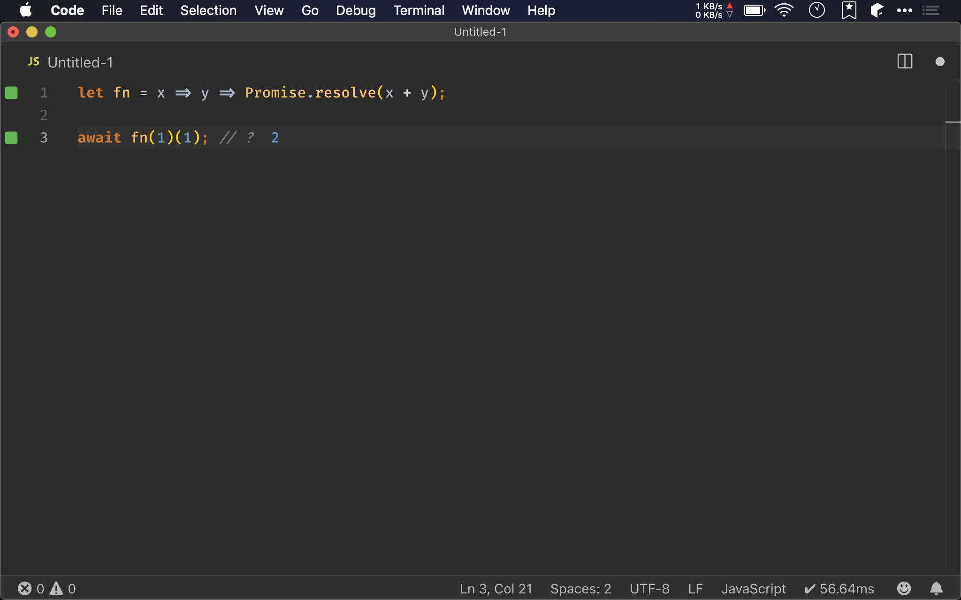This screenshot has width=961, height=600.
Task: Click the warnings triangle in status bar
Action: point(56,588)
